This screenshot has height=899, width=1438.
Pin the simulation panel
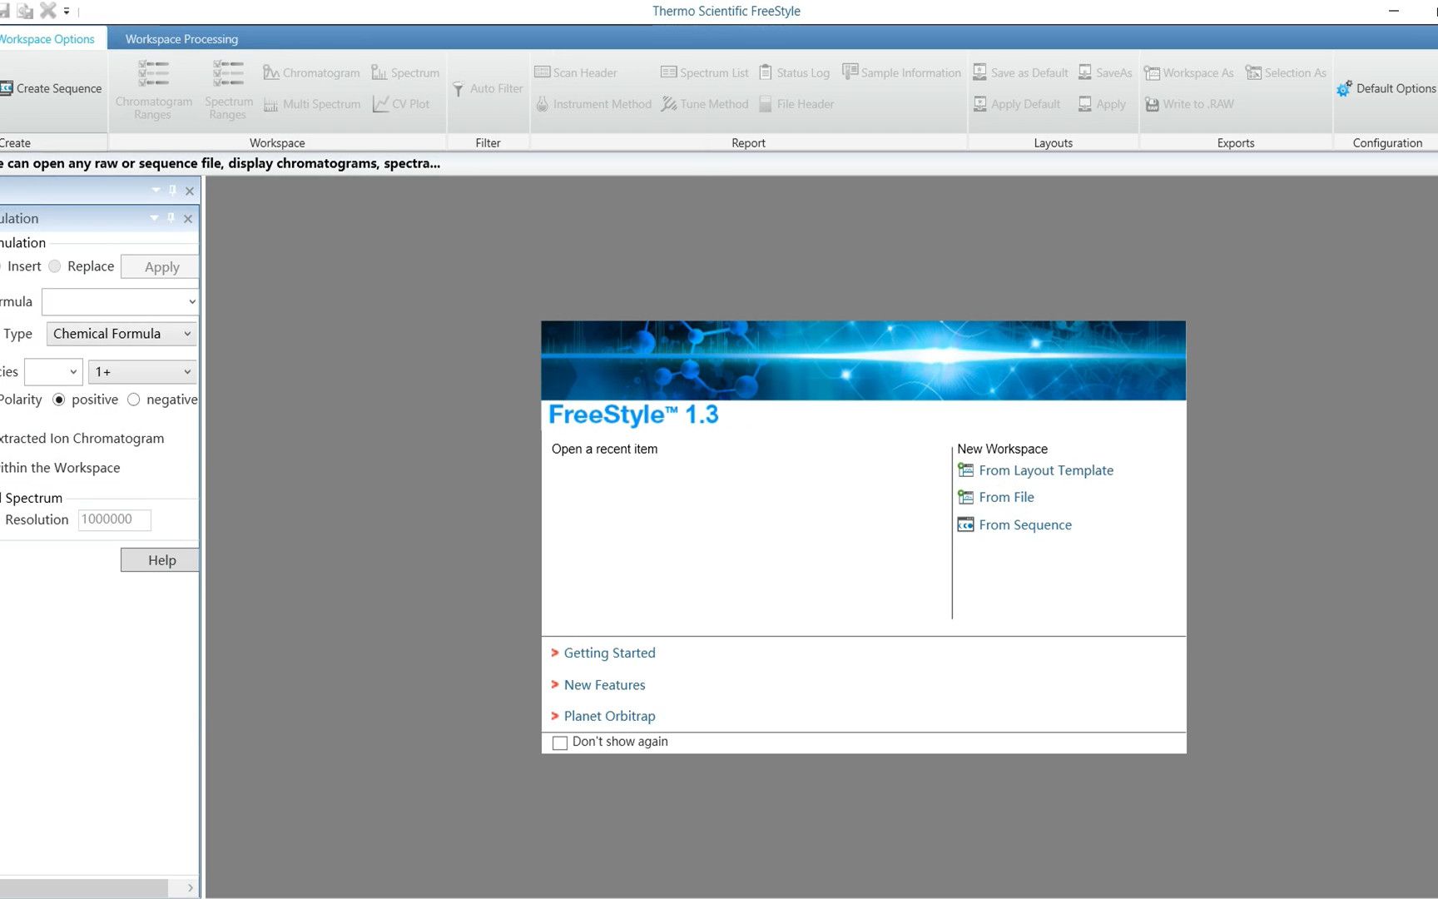[x=171, y=218]
